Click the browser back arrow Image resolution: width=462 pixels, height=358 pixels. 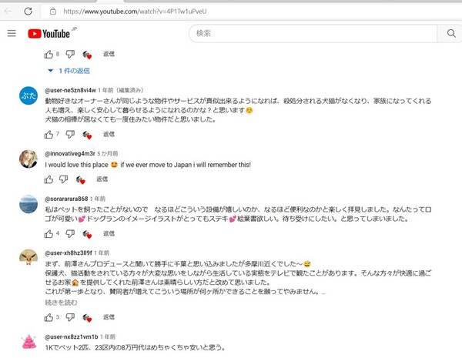pos(8,12)
